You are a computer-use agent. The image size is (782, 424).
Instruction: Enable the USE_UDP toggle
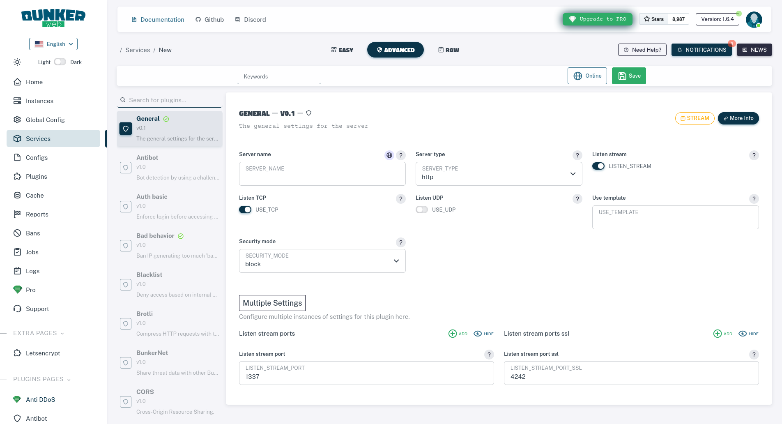(421, 210)
